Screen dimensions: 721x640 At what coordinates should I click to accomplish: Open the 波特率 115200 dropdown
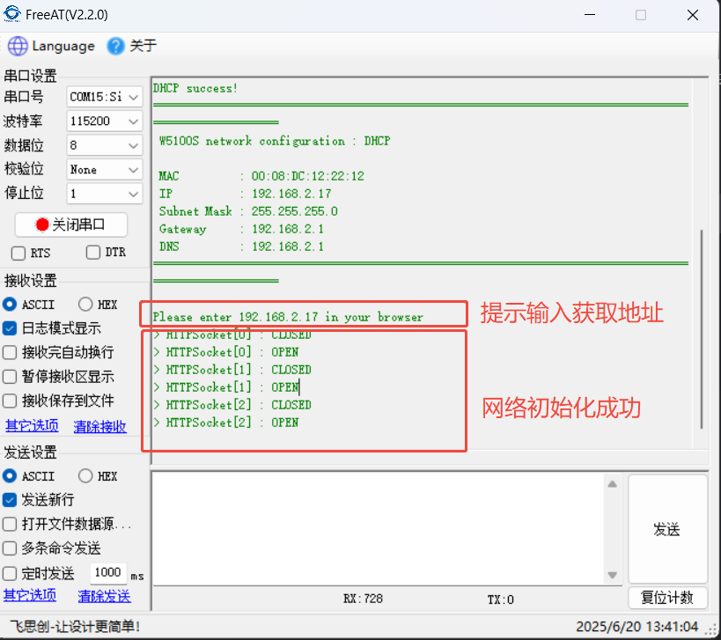[x=133, y=121]
